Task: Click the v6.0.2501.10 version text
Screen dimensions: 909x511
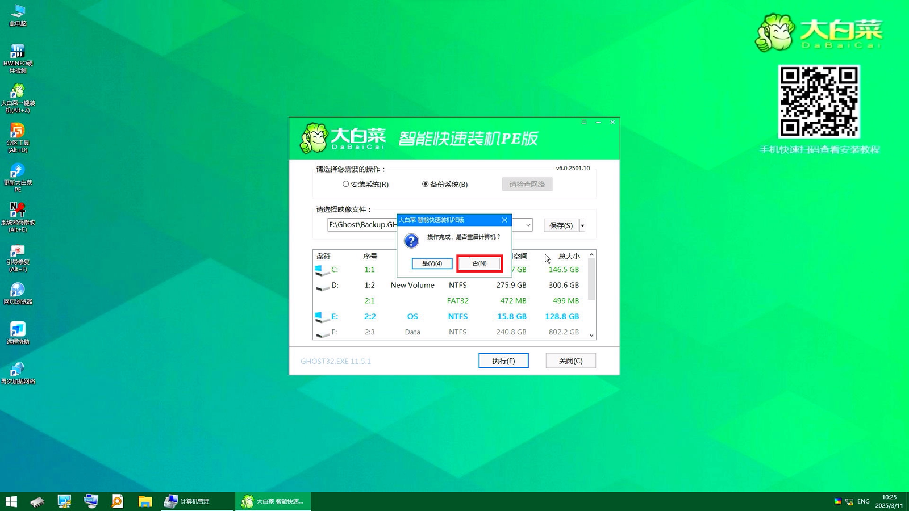Action: pyautogui.click(x=573, y=168)
